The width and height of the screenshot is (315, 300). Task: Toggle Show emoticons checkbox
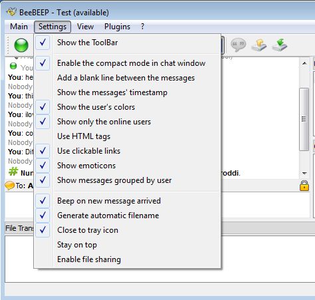point(127,166)
